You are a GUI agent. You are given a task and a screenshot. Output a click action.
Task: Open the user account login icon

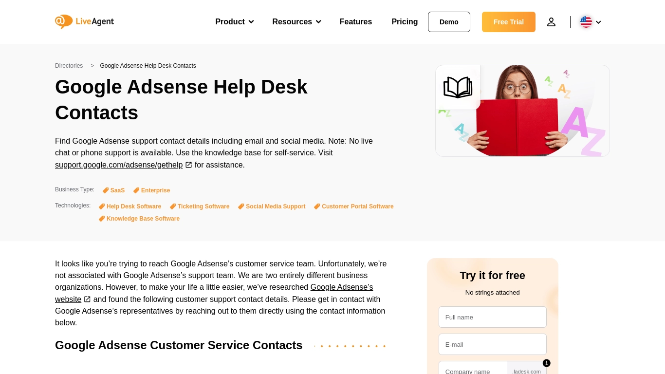click(x=551, y=22)
